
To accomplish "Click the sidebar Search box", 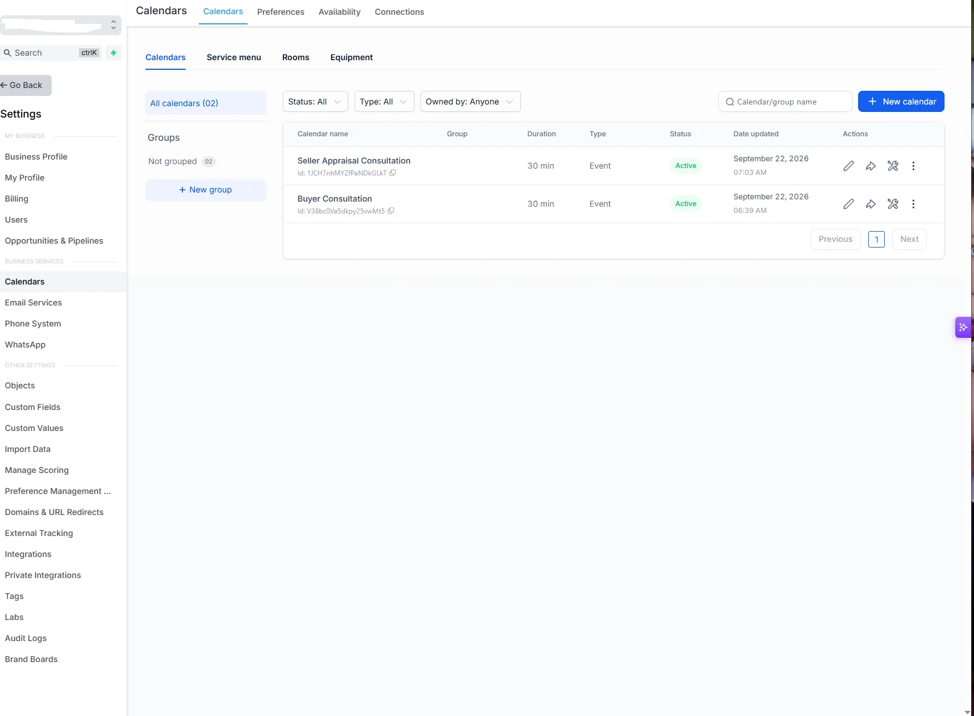I will point(51,53).
